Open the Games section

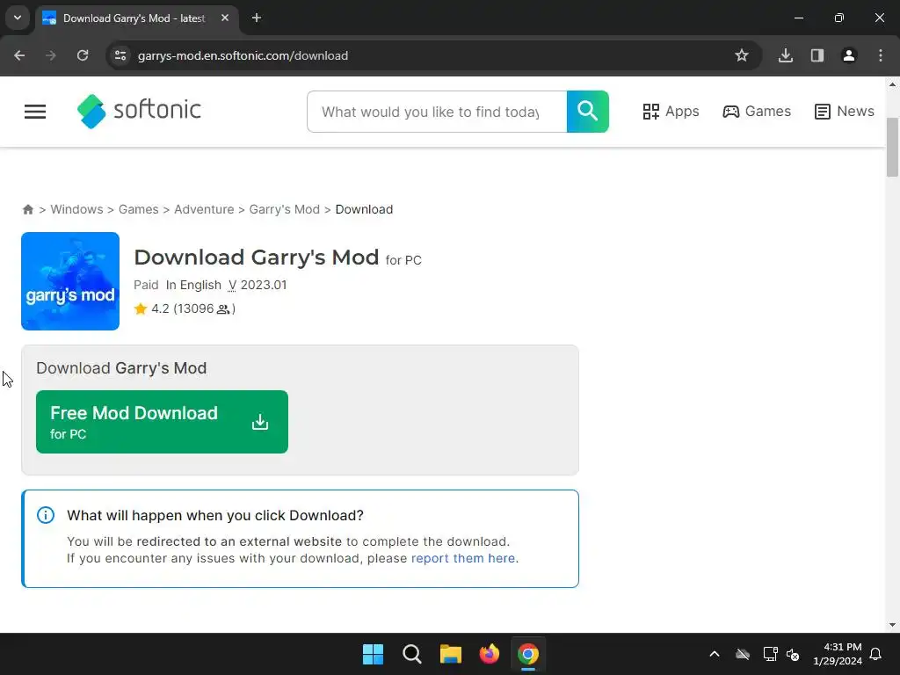click(757, 112)
